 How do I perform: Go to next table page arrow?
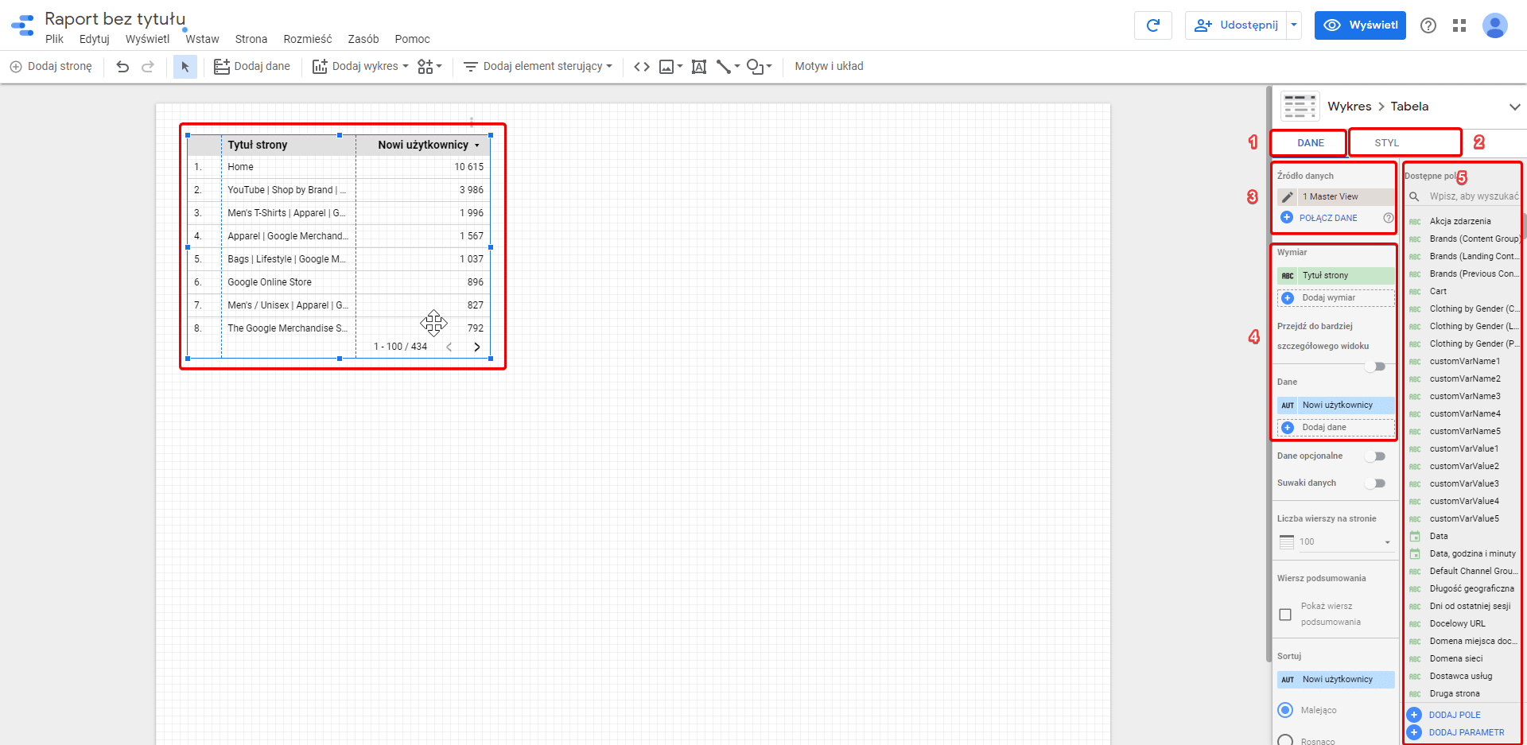(477, 347)
